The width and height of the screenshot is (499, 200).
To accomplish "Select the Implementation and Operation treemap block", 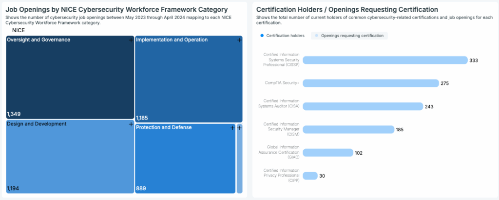I will point(188,80).
